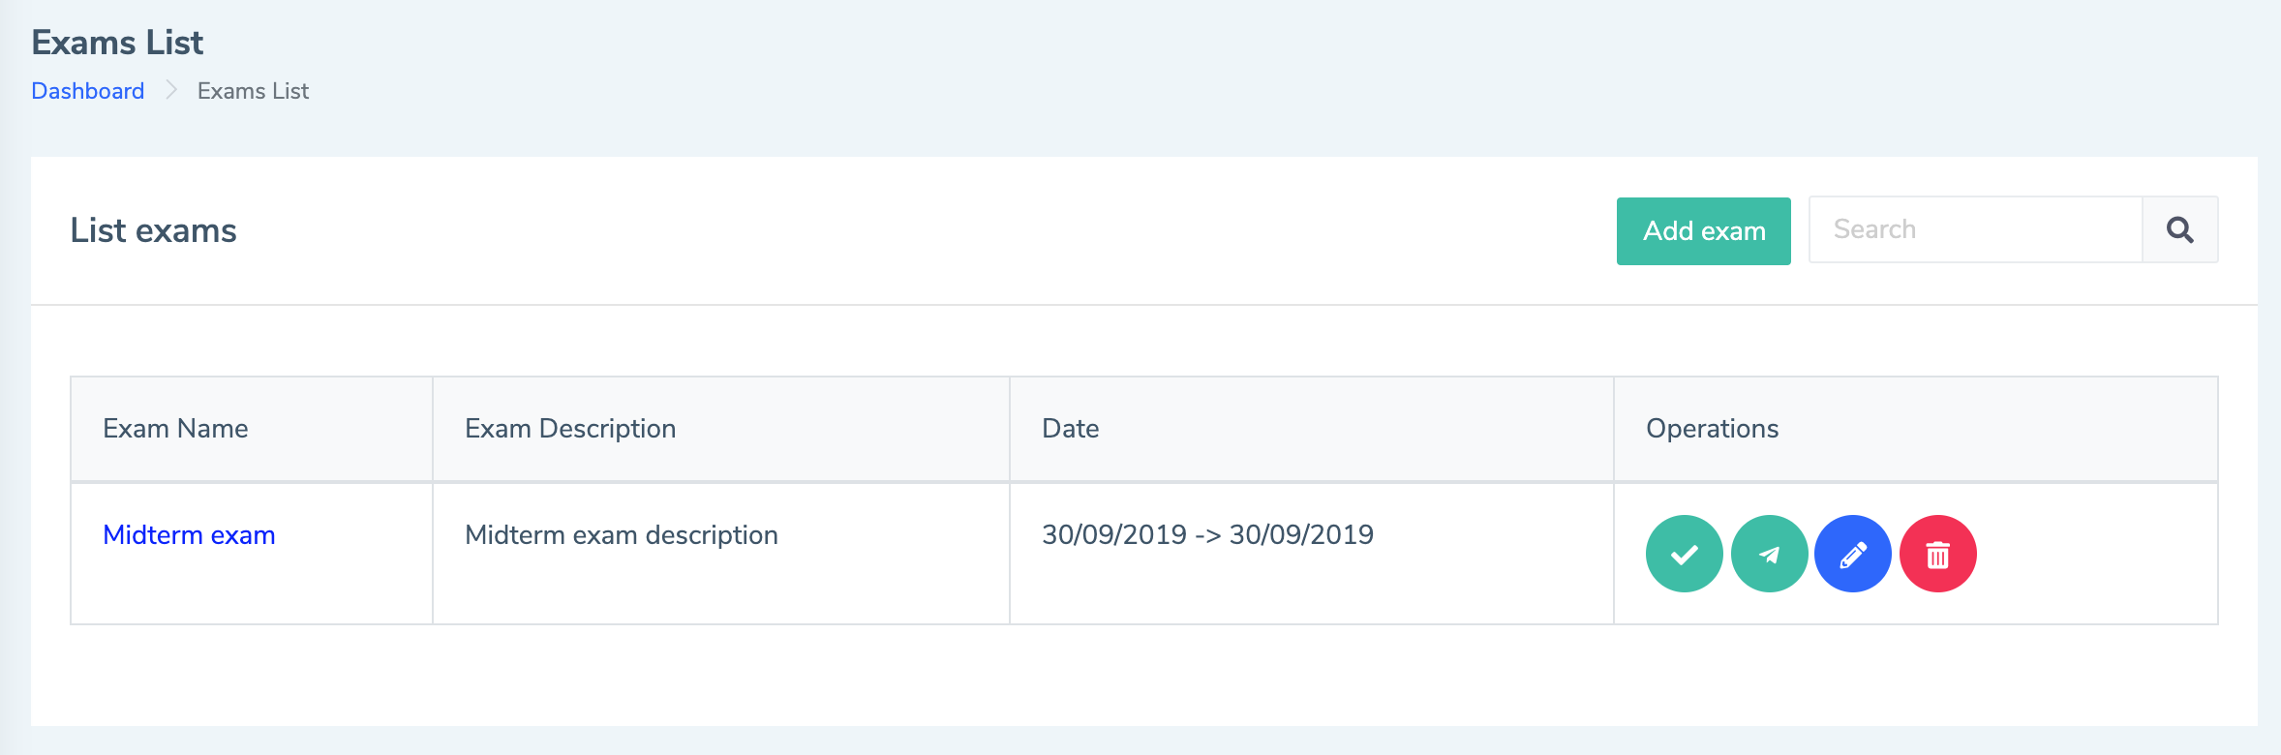This screenshot has height=755, width=2281.
Task: Select the Exams List breadcrumb item
Action: coord(254,91)
